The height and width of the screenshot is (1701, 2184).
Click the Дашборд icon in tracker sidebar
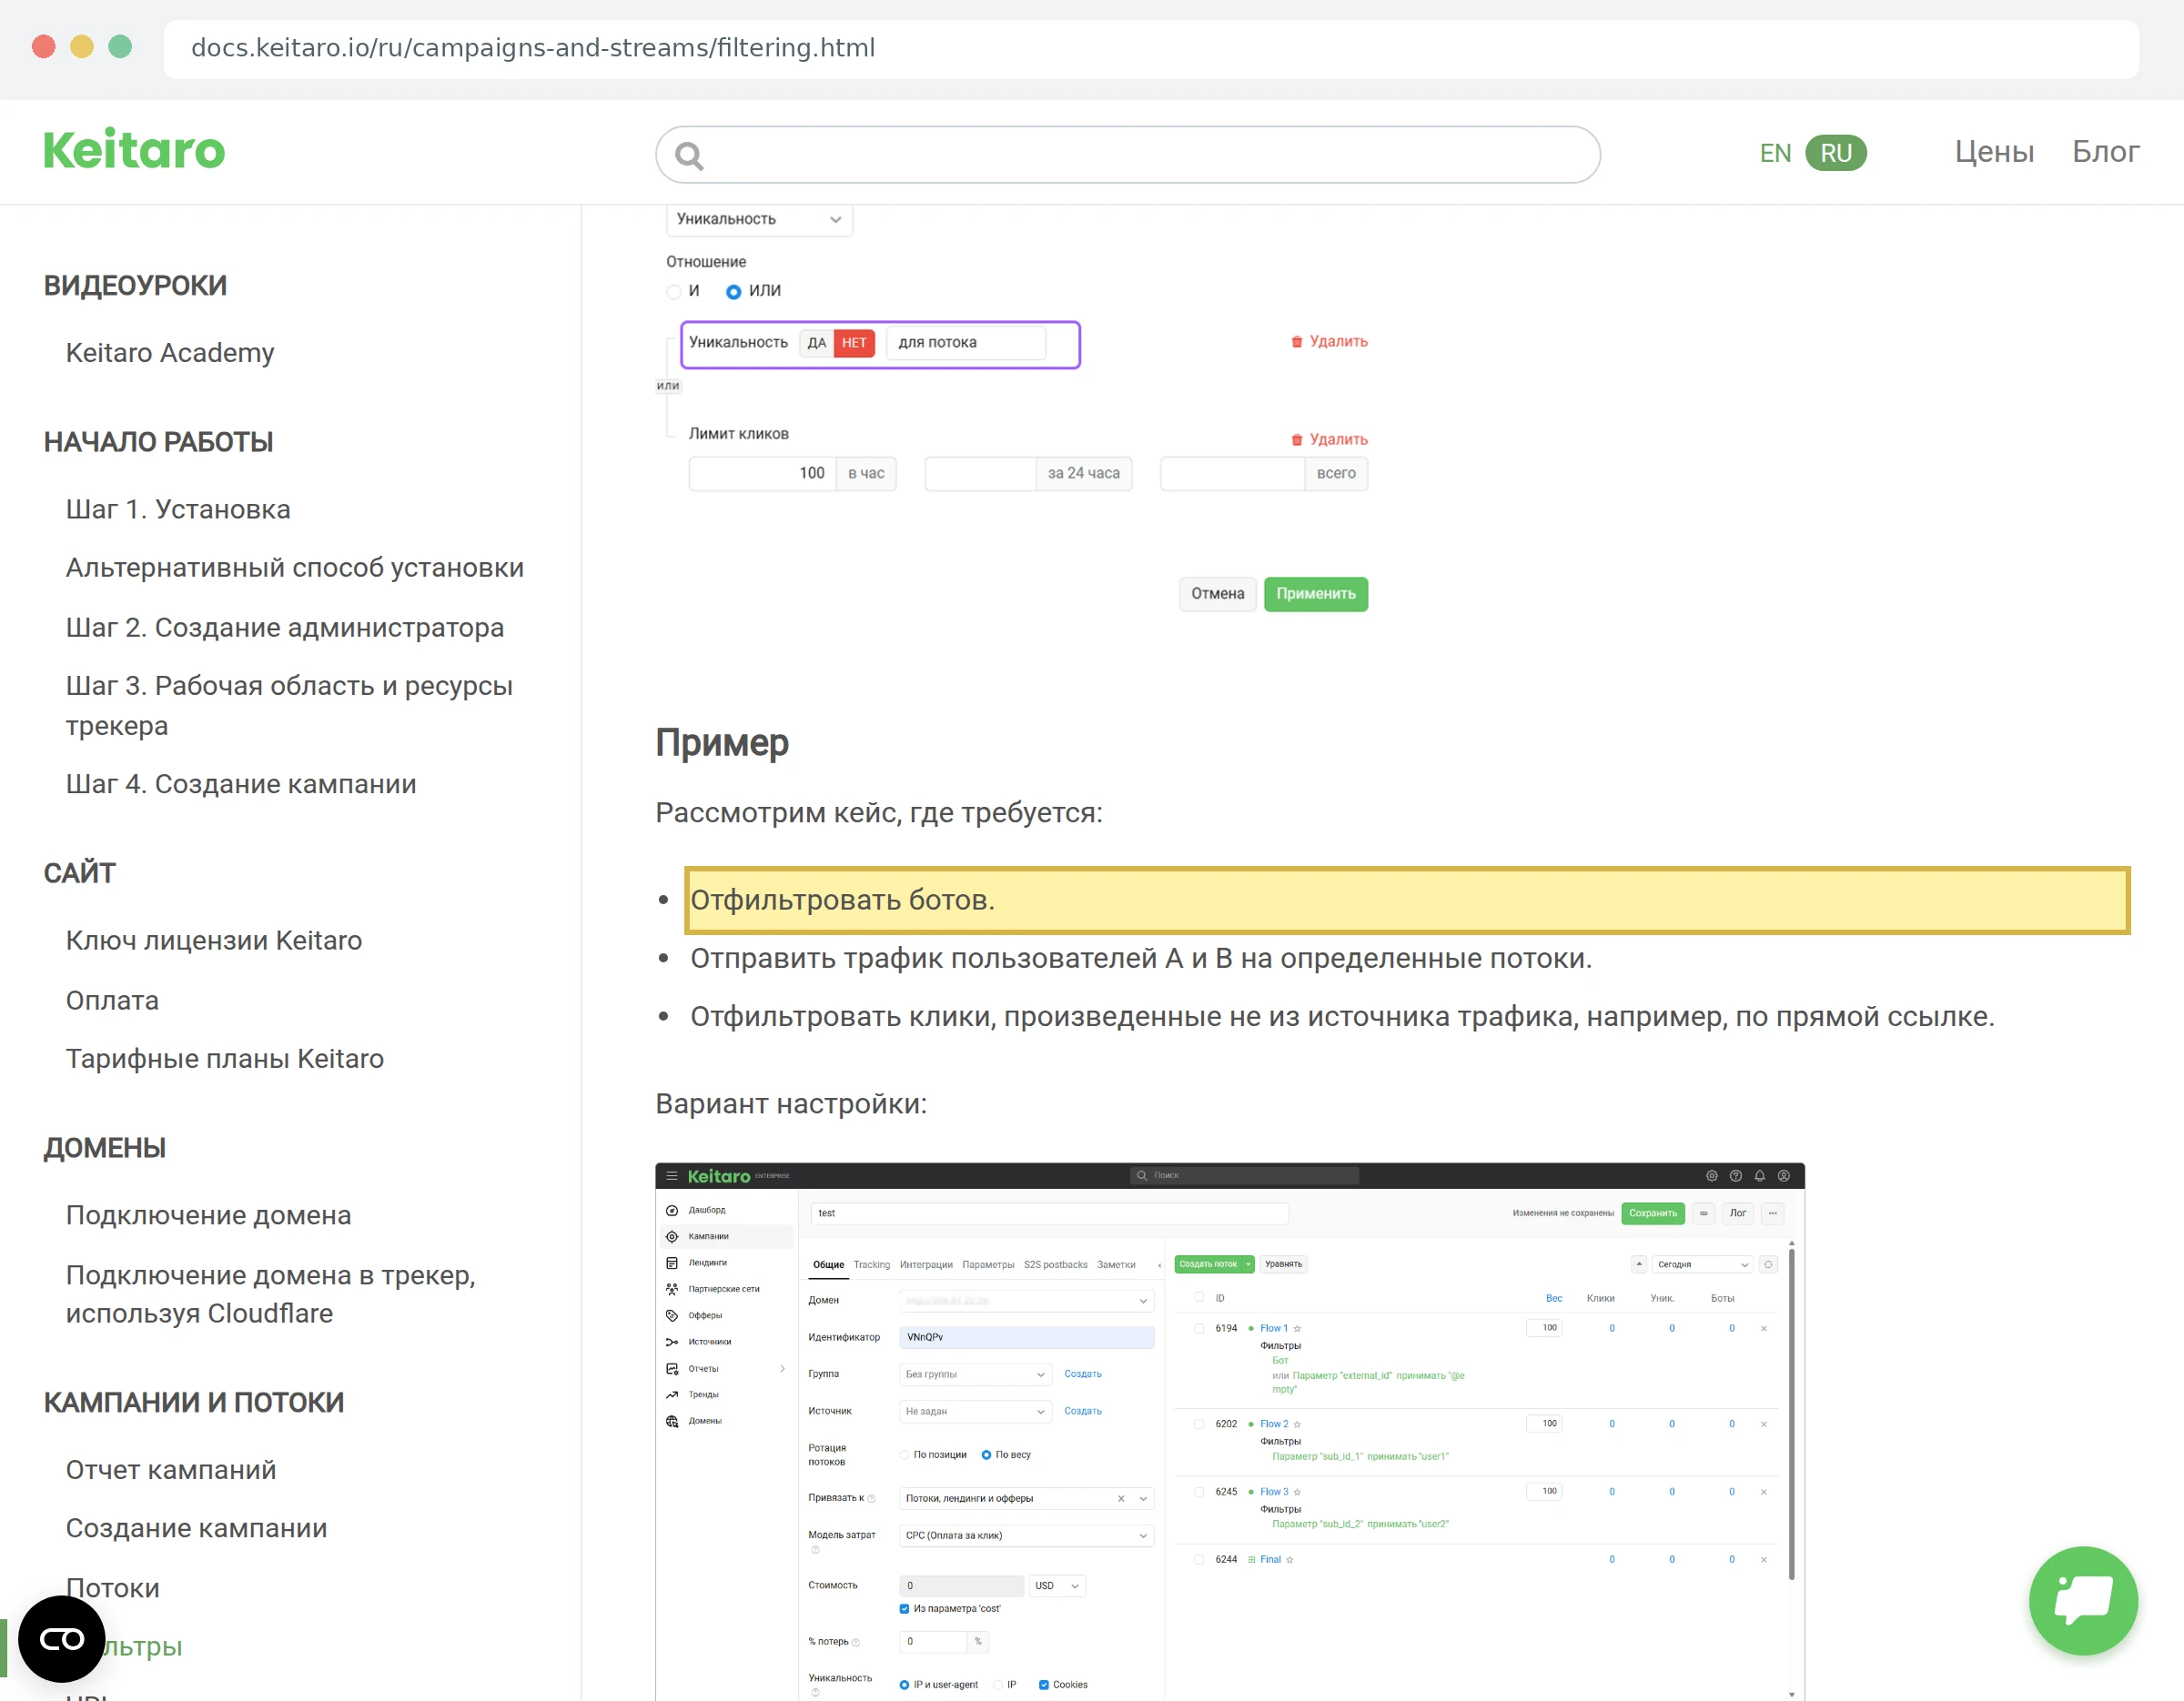point(672,1211)
